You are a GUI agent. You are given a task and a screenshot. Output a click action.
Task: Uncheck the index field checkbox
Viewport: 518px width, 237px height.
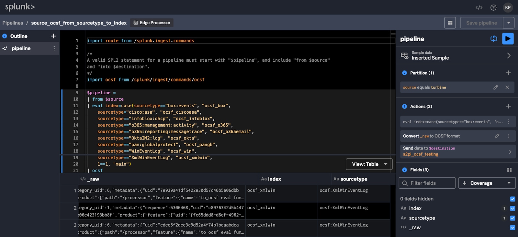click(512, 209)
